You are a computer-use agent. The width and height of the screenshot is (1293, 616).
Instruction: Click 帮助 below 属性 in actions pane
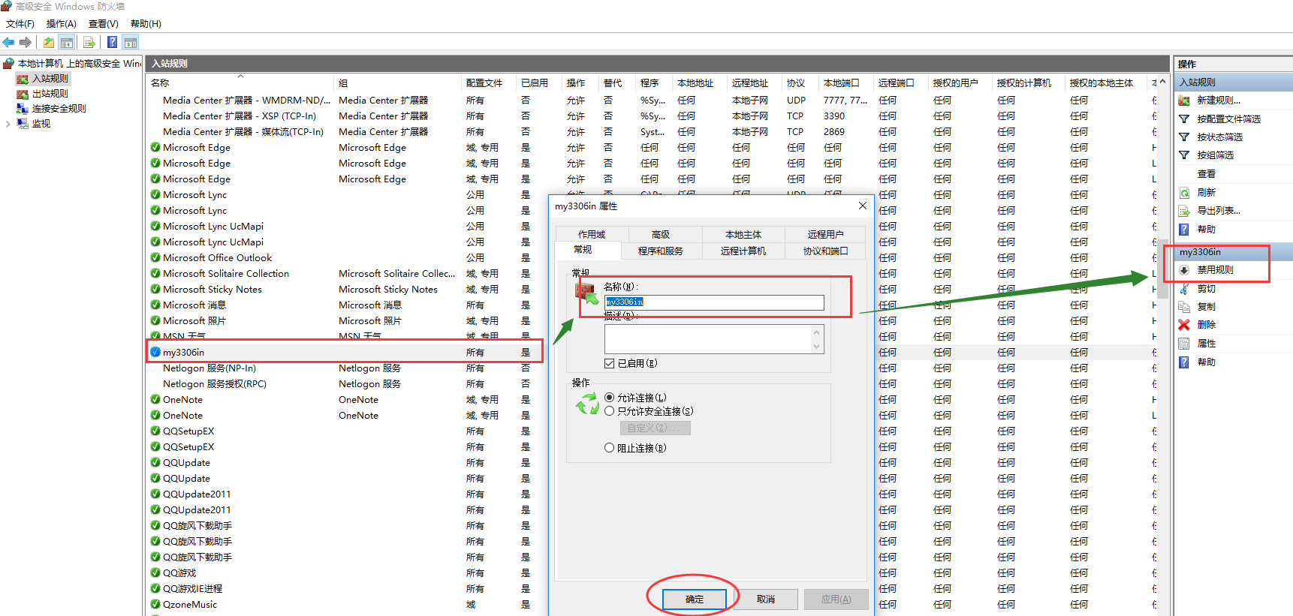(x=1206, y=362)
